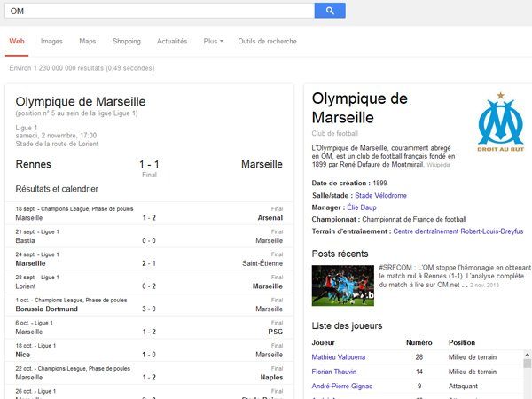Follow the Stade Vélodrome link
Screen dimensions: 532x399
[380, 195]
